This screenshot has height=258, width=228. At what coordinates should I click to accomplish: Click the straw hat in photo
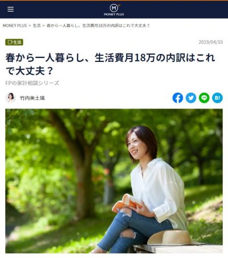pyautogui.click(x=172, y=238)
